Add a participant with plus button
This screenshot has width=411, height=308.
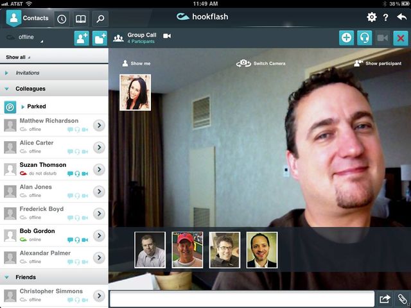point(346,38)
